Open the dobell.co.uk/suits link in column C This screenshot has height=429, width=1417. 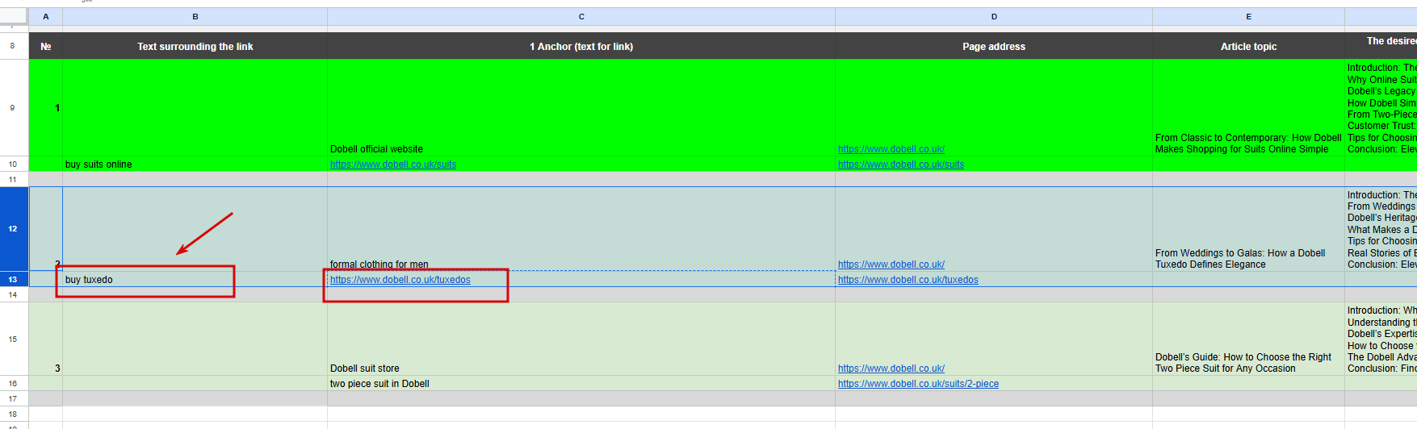coord(392,165)
